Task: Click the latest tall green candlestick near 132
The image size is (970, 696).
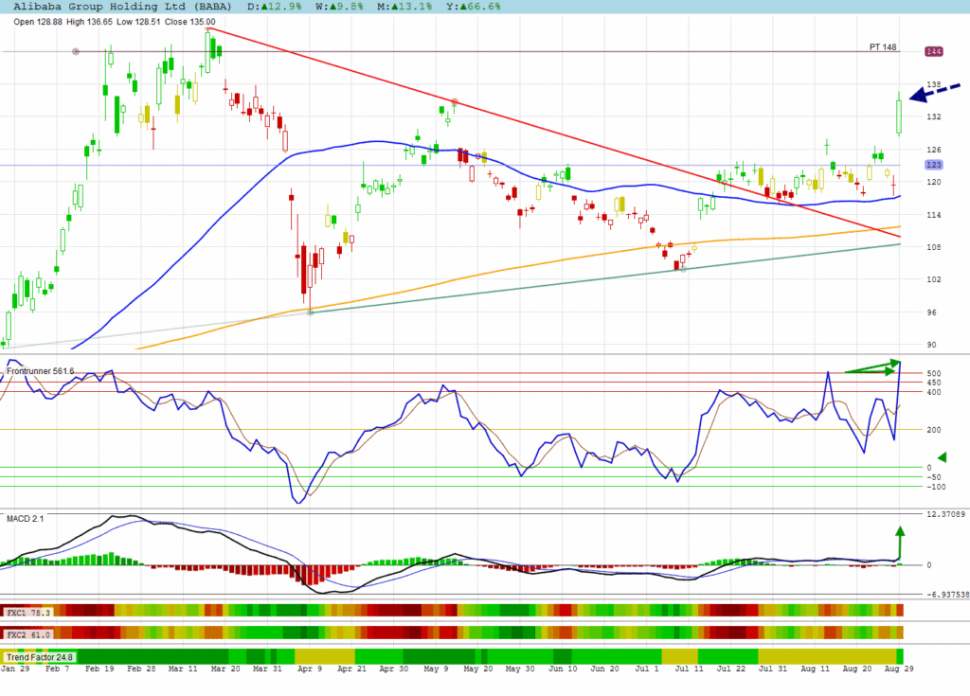Action: [899, 114]
